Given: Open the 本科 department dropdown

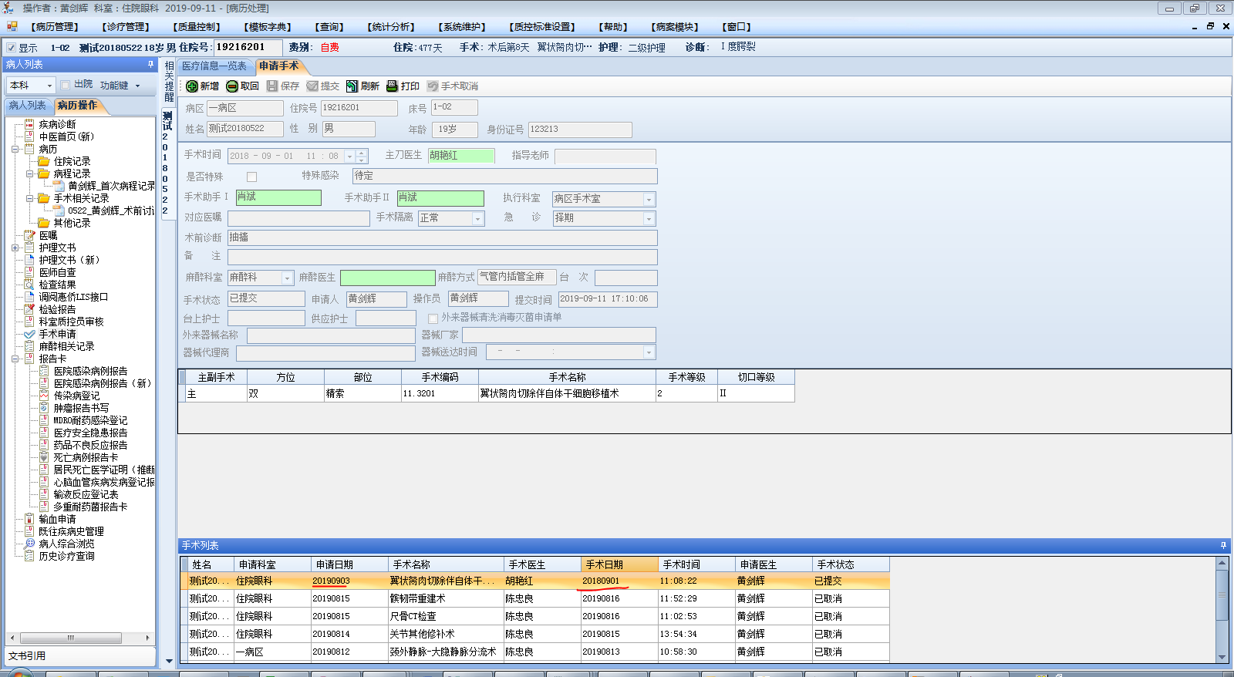Looking at the screenshot, I should click(50, 86).
